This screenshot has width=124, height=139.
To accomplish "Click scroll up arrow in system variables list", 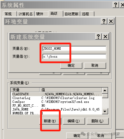I will point(105,91).
